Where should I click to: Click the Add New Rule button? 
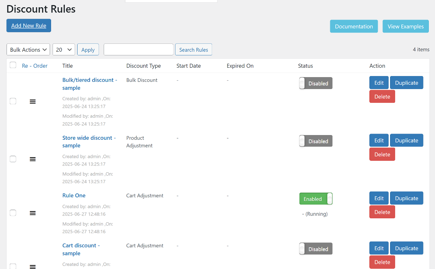pyautogui.click(x=29, y=26)
